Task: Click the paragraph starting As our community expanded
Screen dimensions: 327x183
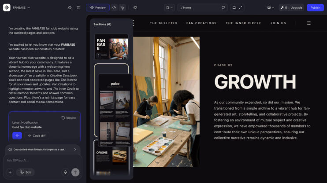Action: click(262, 120)
